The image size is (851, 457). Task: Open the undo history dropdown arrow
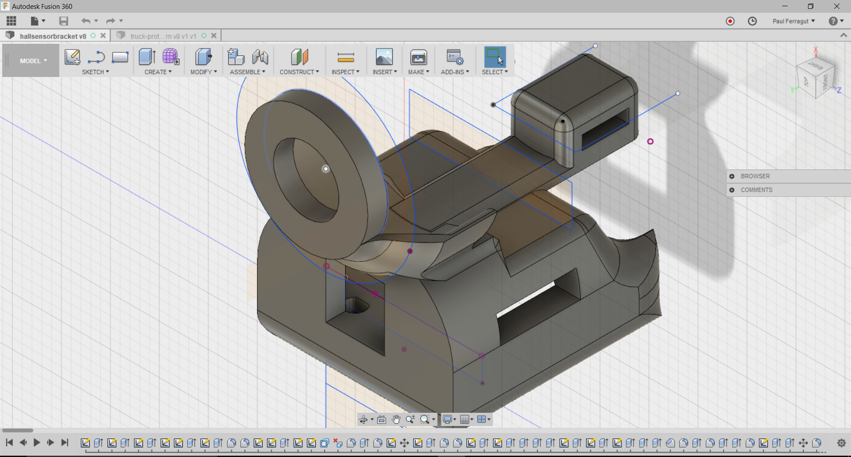tap(96, 21)
